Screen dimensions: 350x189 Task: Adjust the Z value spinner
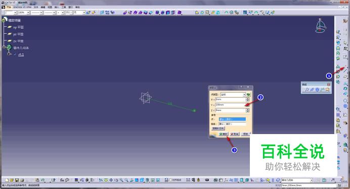[247, 110]
